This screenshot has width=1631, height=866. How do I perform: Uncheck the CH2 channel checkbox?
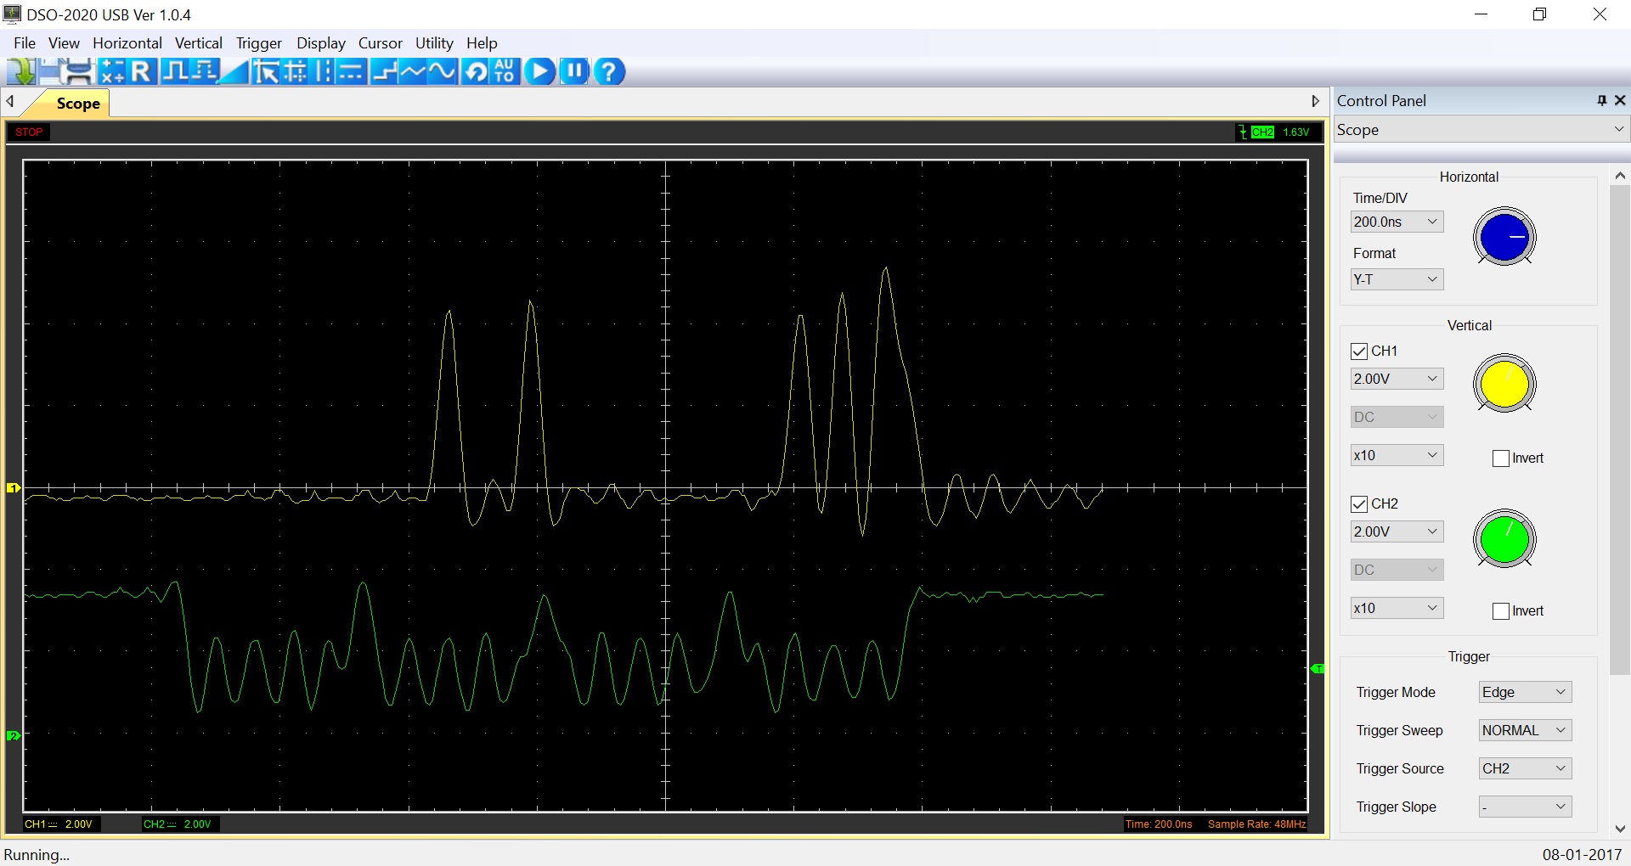point(1359,504)
